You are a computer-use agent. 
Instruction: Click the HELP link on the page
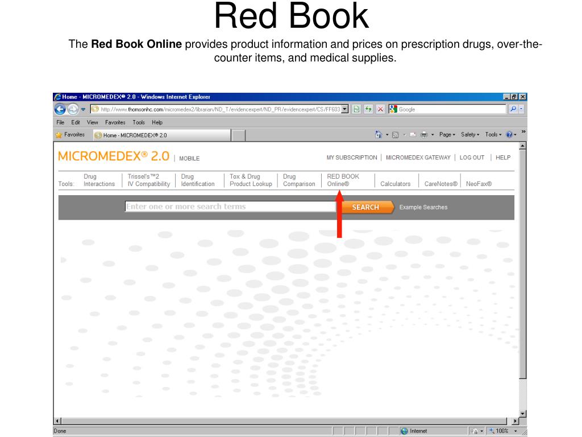tap(503, 158)
